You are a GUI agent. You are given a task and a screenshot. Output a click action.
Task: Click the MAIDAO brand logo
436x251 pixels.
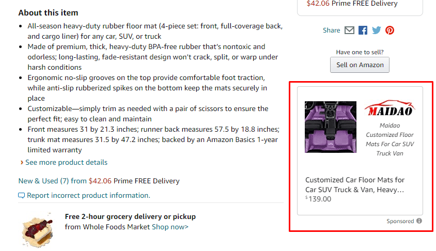click(390, 109)
